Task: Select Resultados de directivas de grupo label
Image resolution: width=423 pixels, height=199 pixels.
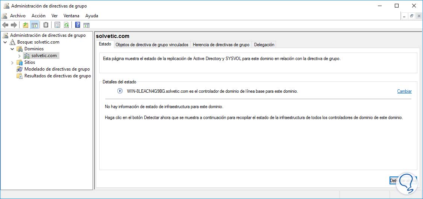Action: click(x=58, y=76)
